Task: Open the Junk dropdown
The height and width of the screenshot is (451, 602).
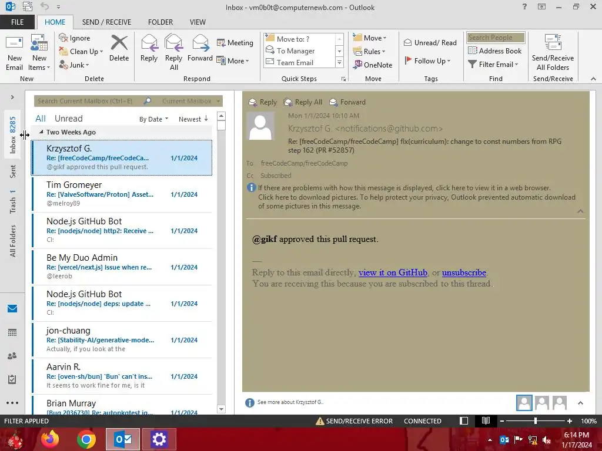Action: tap(74, 65)
